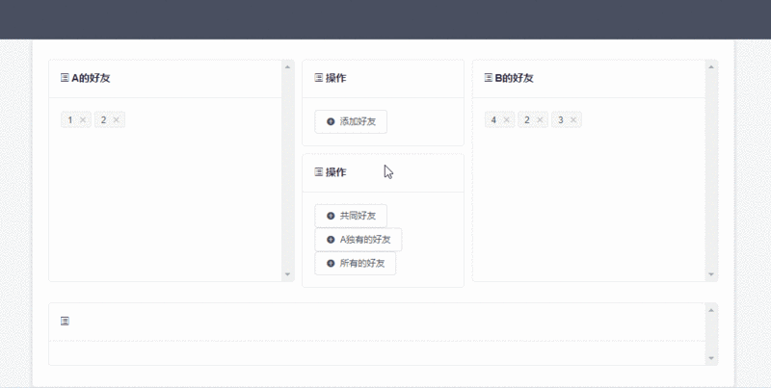Screen dimensions: 771x388
Task: Select the B的好友 panel title
Action: 515,78
